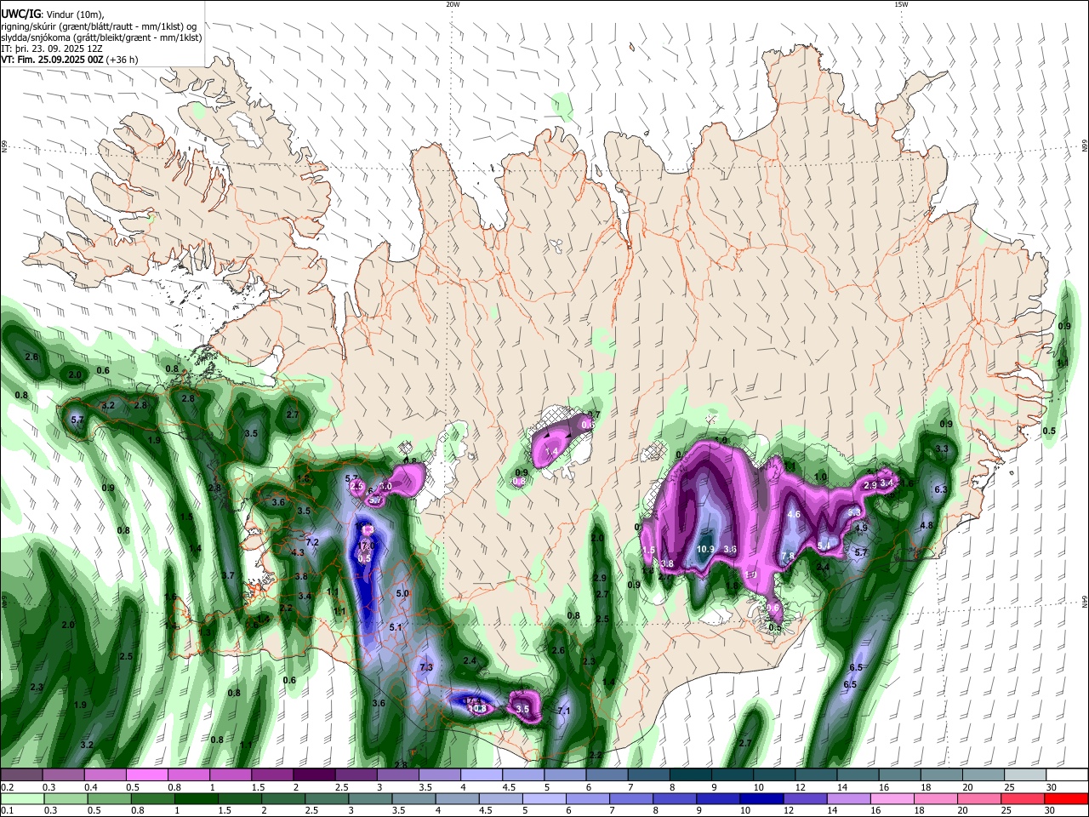
Task: Click the 6.3 rain value in the east
Action: point(941,489)
